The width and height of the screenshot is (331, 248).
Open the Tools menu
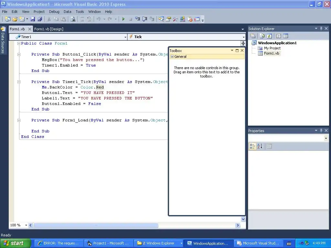pos(80,12)
